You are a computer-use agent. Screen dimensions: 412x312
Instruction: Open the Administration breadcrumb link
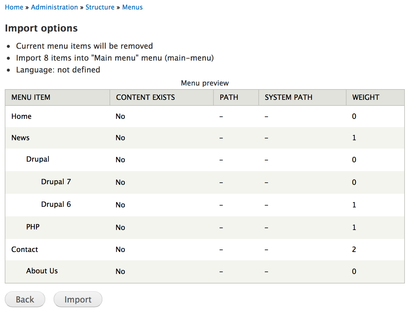coord(54,7)
